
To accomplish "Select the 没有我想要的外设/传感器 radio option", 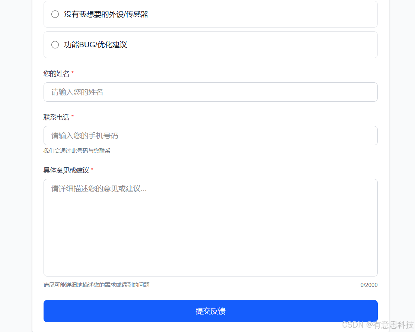I will pyautogui.click(x=55, y=14).
